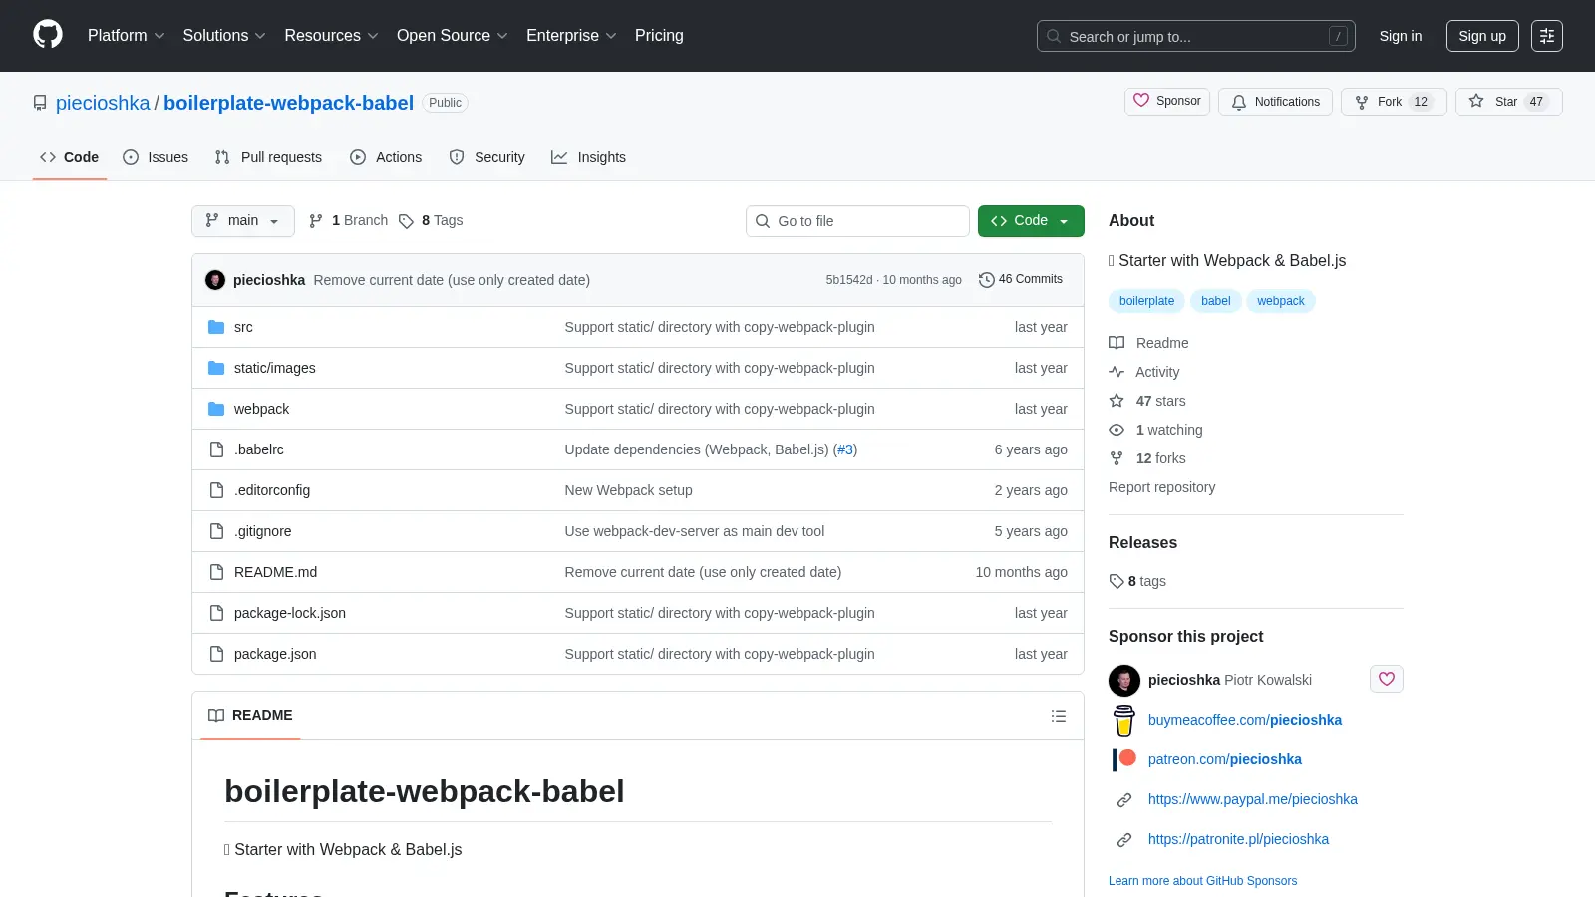Open the 46 Commits history

coord(1021,280)
